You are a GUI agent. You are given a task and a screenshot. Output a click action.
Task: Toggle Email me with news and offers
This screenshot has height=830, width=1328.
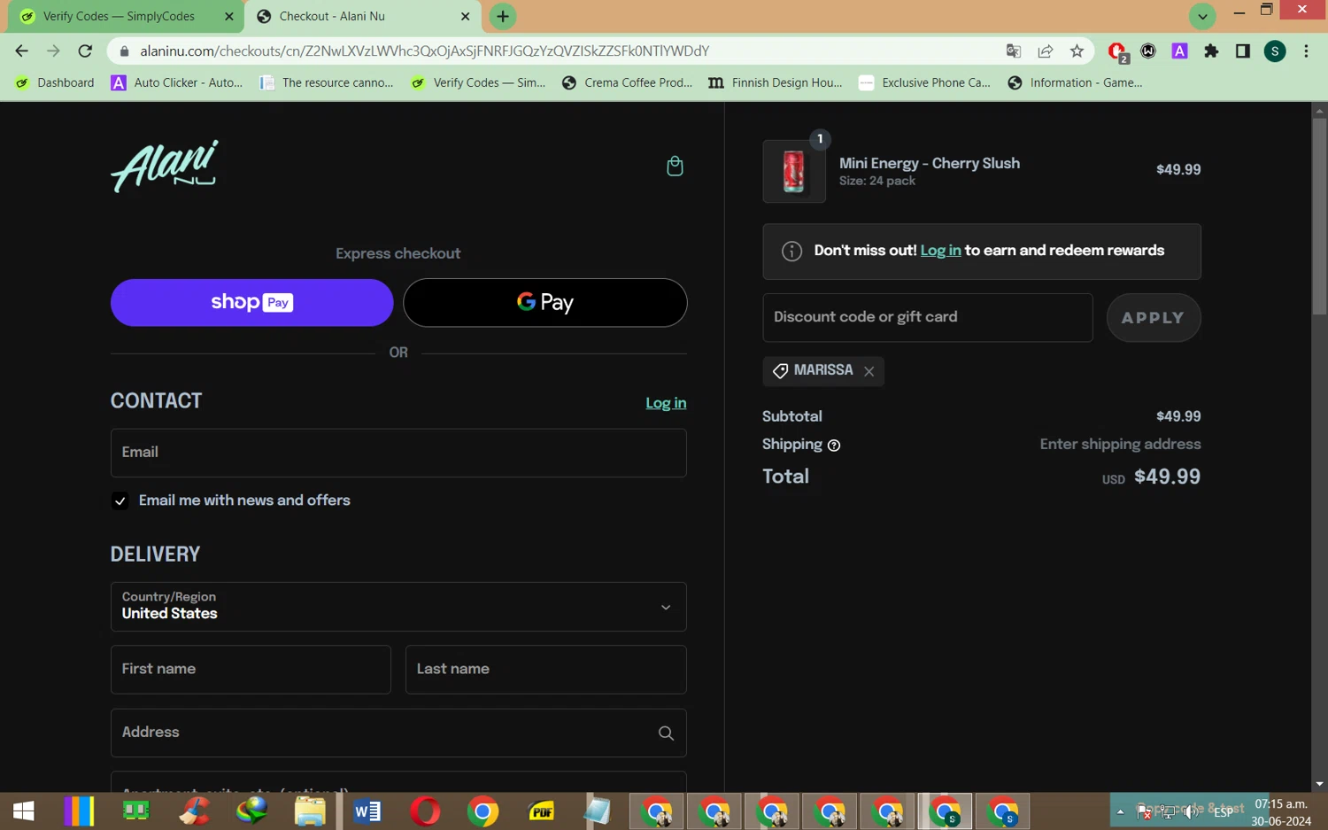[x=120, y=501]
